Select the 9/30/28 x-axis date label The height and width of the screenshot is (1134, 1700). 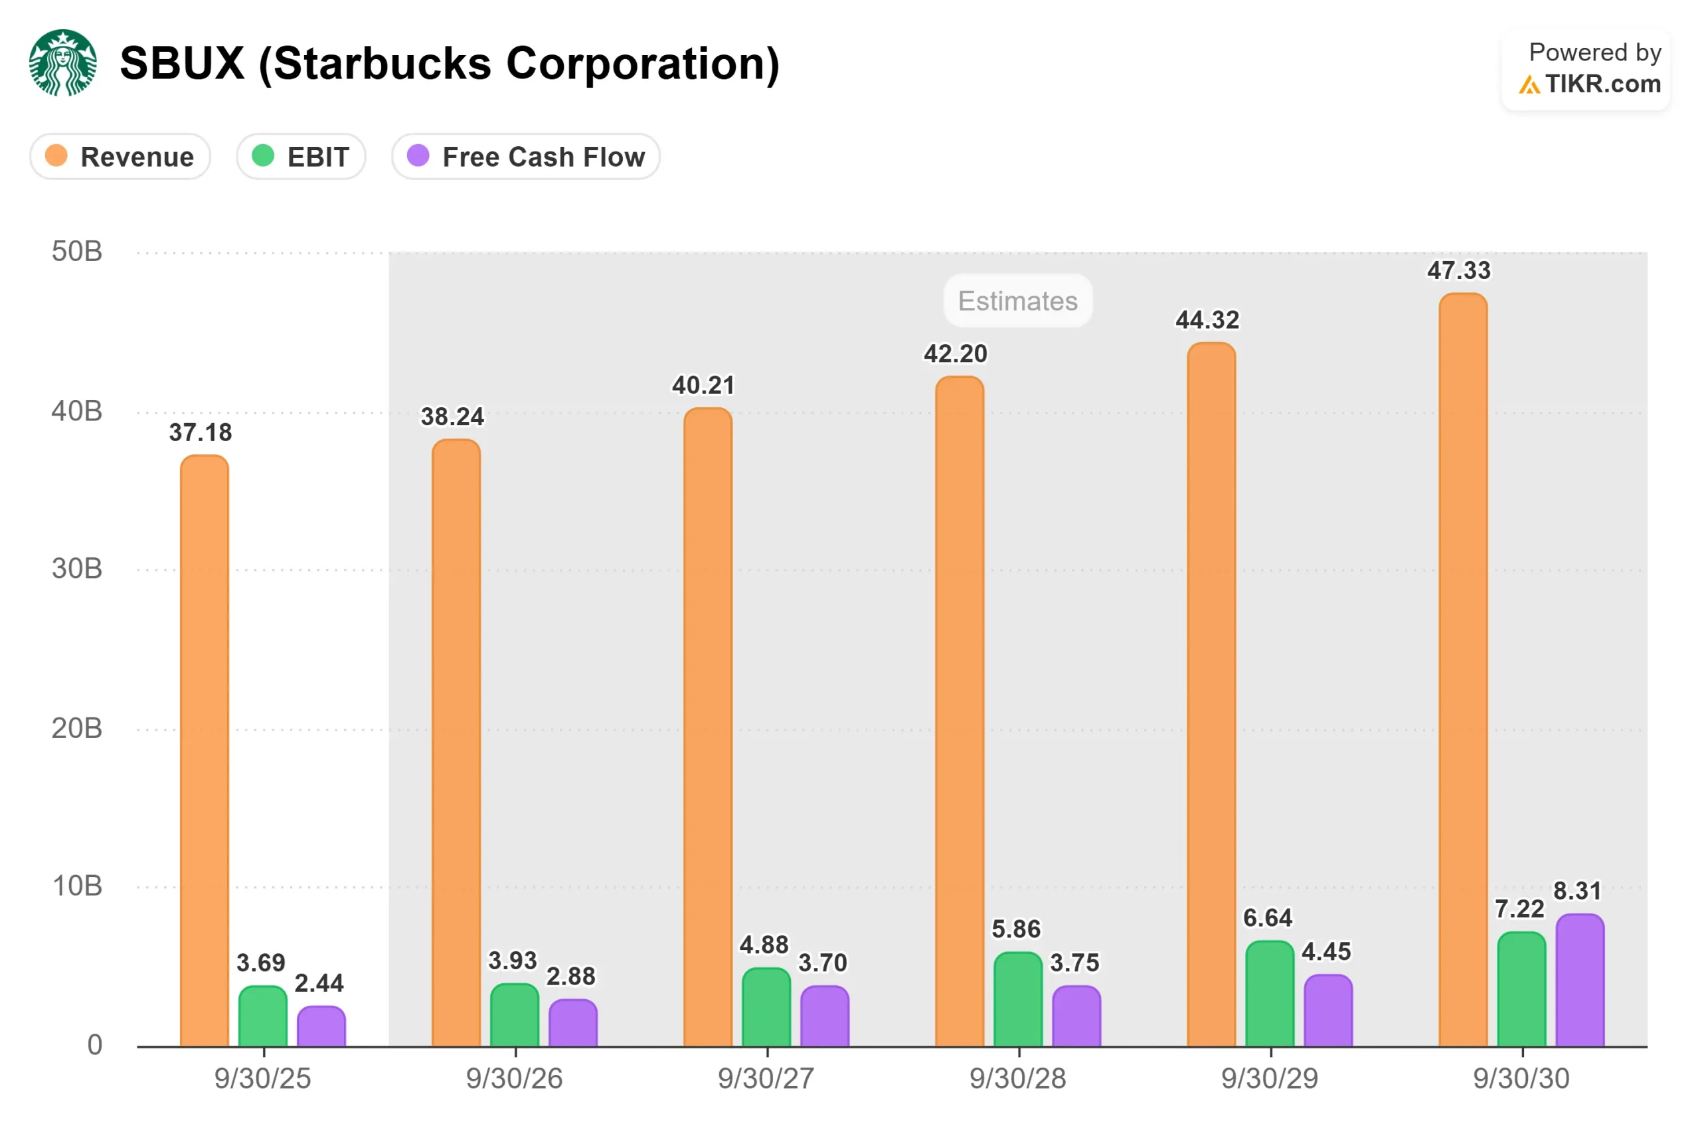(x=1018, y=1078)
